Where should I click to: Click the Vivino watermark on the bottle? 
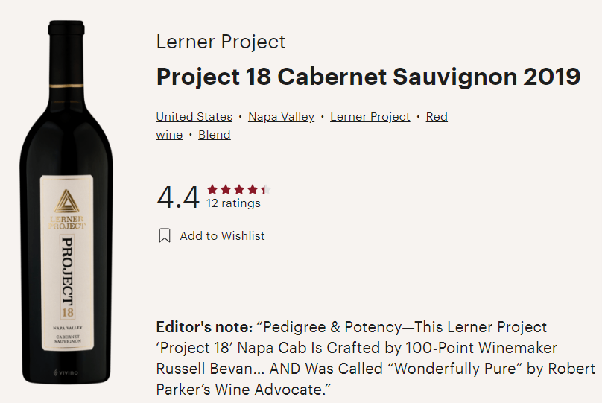click(67, 372)
